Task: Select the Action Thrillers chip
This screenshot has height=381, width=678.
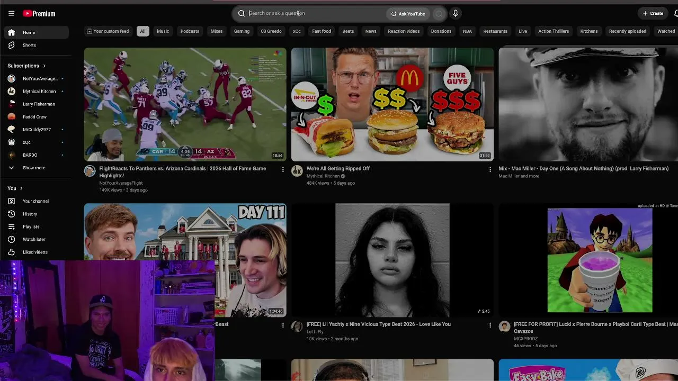Action: coord(554,31)
